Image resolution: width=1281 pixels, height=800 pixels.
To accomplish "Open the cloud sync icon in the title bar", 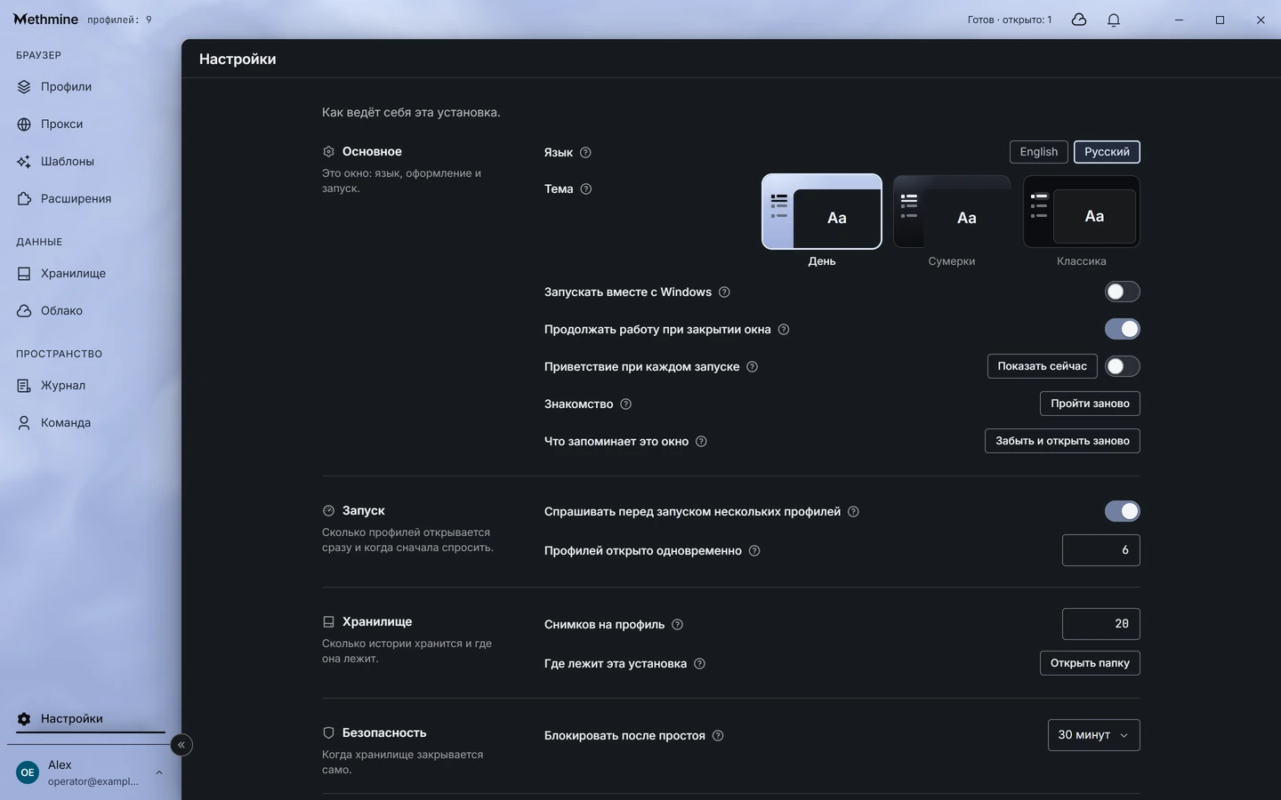I will pos(1079,20).
